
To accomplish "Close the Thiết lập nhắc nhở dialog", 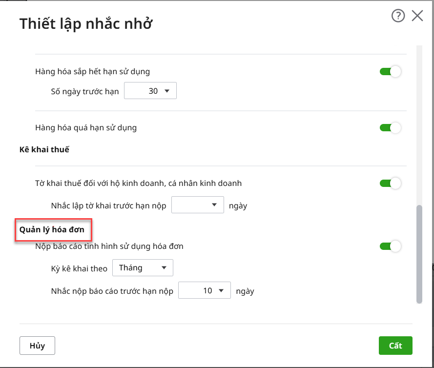I will click(417, 16).
